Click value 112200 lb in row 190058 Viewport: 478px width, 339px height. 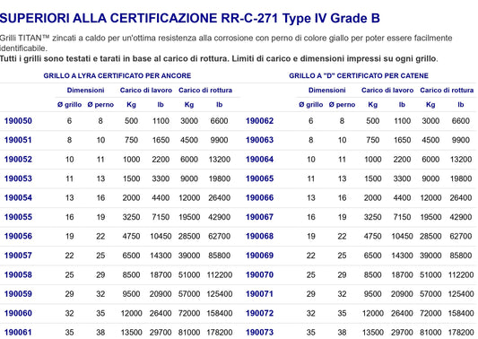click(x=220, y=274)
